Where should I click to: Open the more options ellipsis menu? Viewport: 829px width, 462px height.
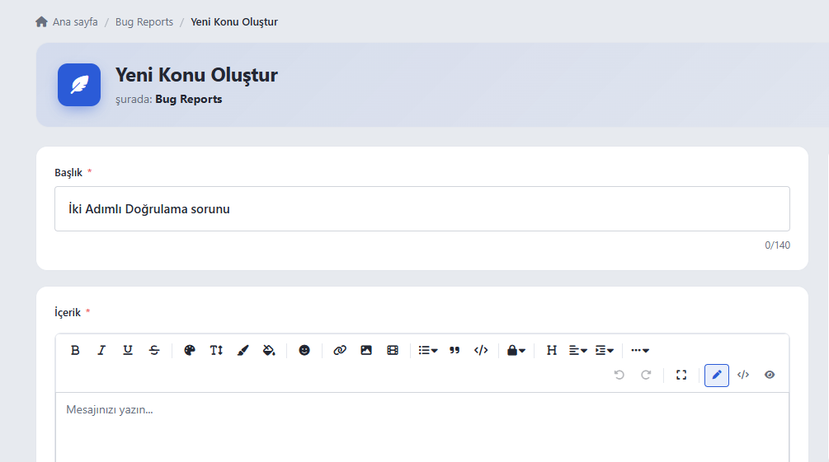tap(640, 350)
